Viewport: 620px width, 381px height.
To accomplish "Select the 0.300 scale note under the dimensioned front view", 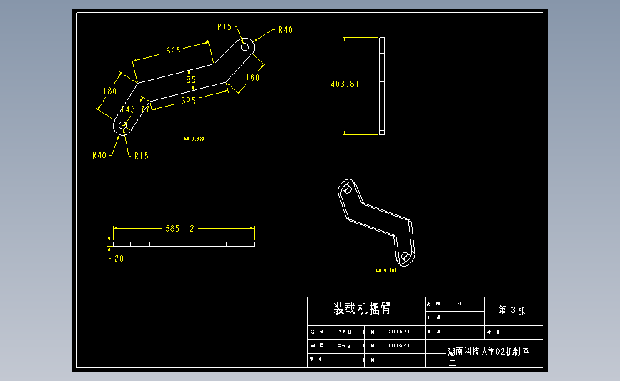I will tap(194, 139).
